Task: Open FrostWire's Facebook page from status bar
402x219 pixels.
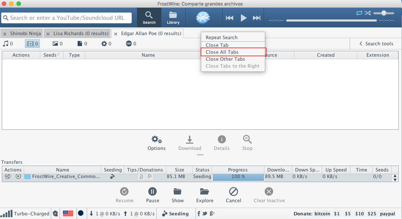Action: pyautogui.click(x=198, y=214)
